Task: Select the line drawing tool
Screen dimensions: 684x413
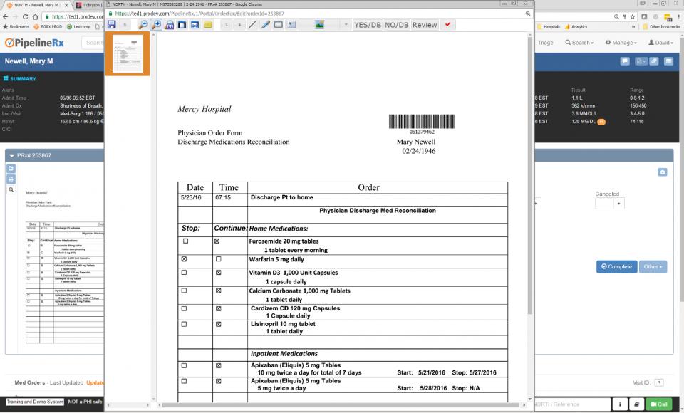Action: pos(253,25)
